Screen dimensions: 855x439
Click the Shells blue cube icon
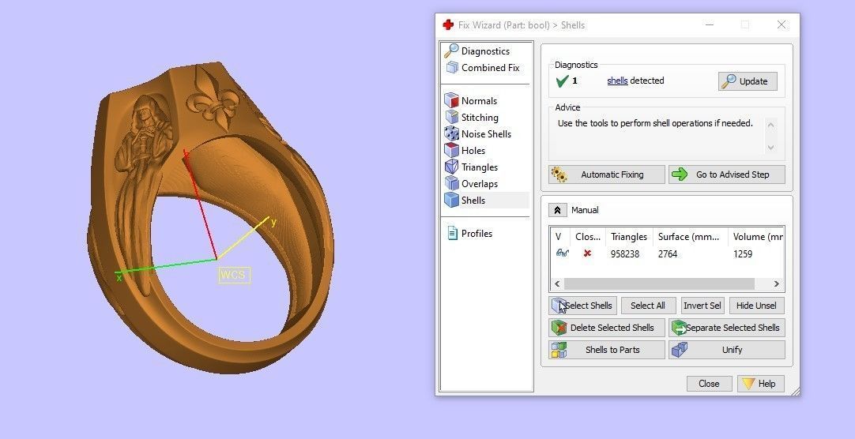[x=451, y=201]
